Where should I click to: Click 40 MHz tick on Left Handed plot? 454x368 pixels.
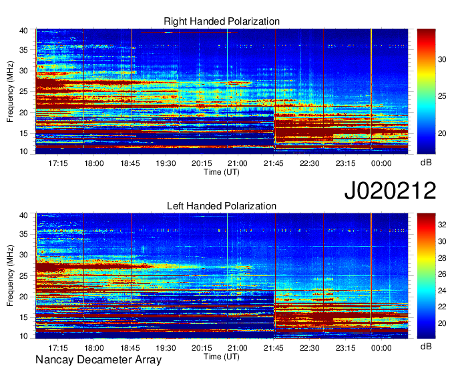point(23,215)
